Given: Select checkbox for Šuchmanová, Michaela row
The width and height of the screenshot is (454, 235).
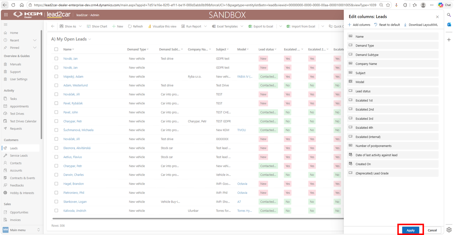Looking at the screenshot, I should [56, 130].
